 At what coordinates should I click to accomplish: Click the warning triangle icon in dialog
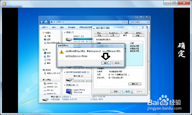coord(62,52)
